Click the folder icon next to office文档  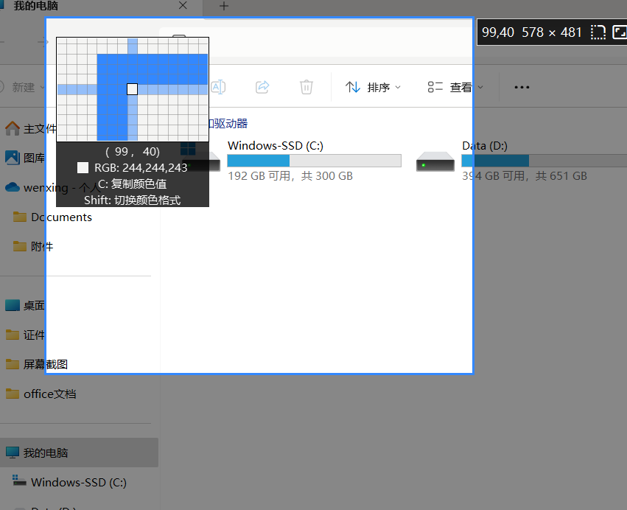pos(13,394)
